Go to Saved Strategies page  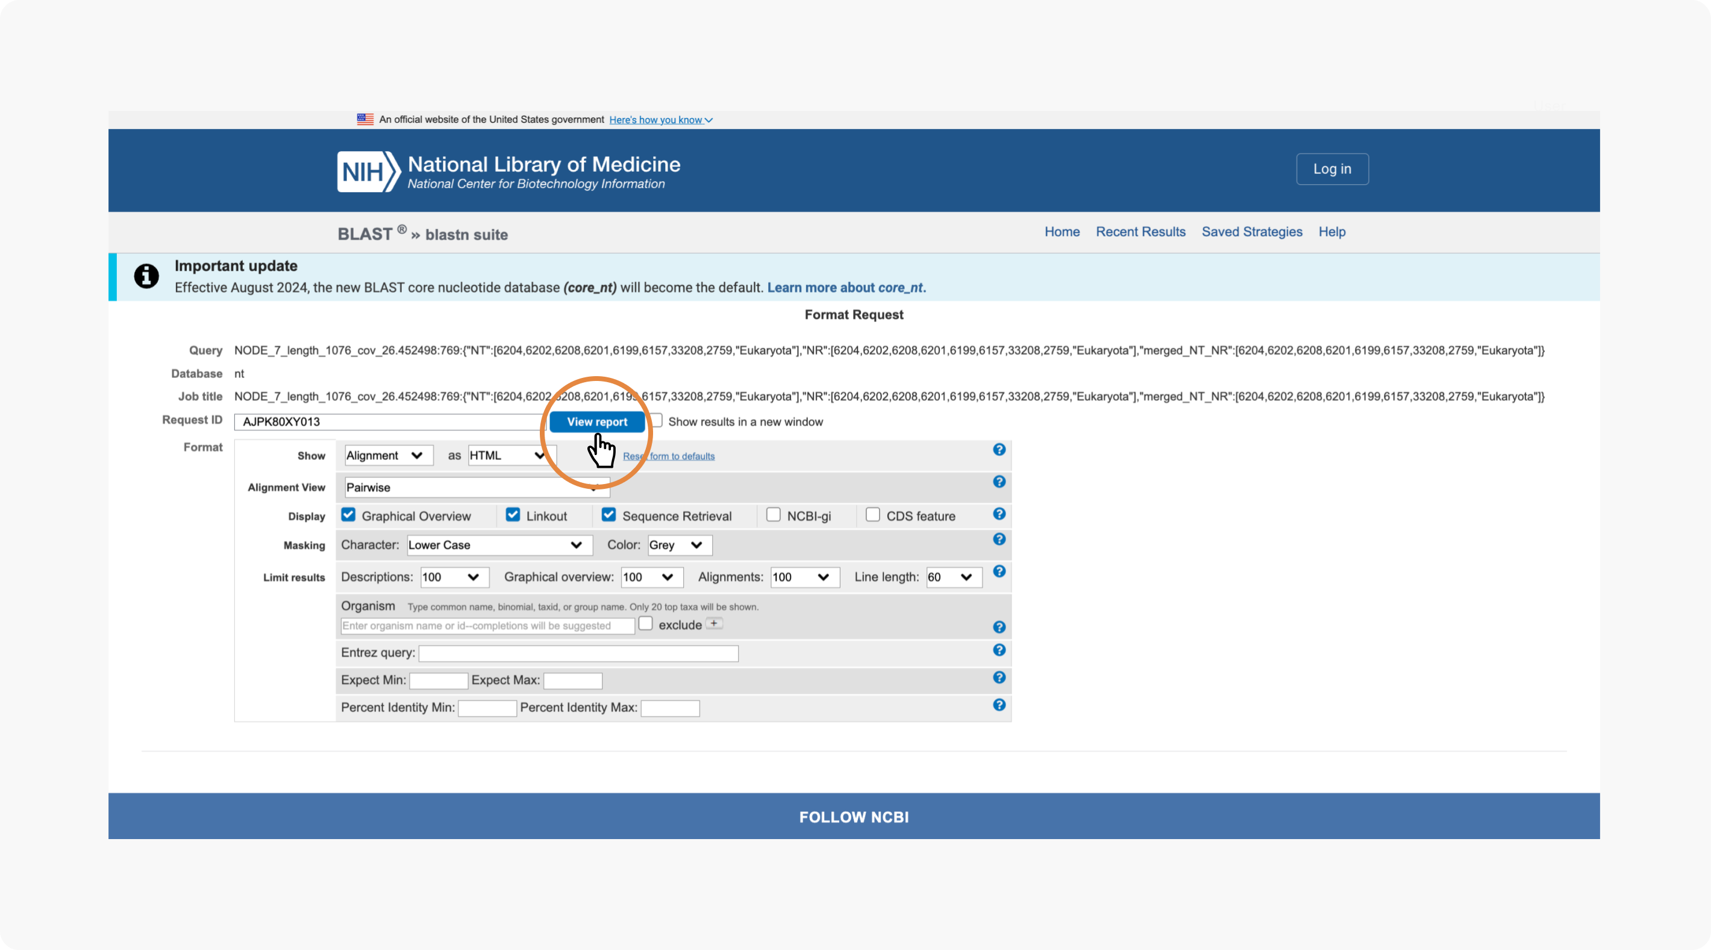tap(1251, 231)
